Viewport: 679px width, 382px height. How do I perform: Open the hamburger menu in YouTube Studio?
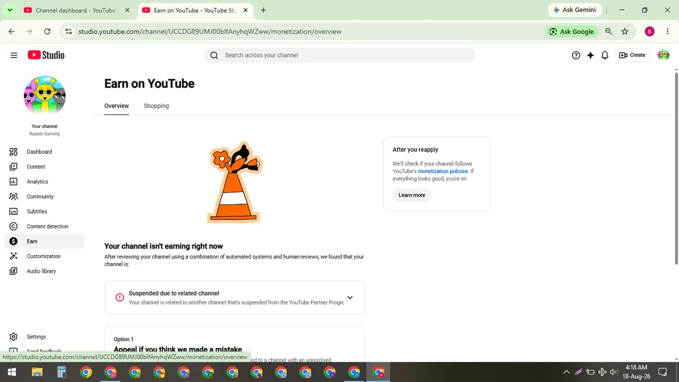pos(14,55)
